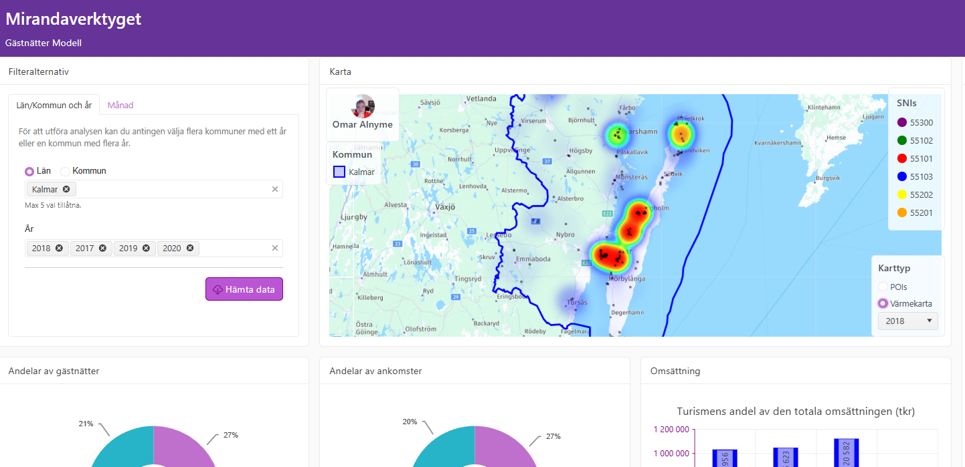
Task: Remove the Kalmar tag from Län field
Action: (66, 189)
